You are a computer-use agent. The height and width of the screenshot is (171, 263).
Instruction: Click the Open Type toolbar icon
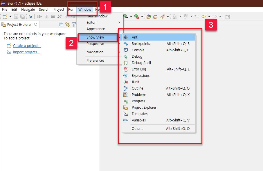pyautogui.click(x=149, y=17)
